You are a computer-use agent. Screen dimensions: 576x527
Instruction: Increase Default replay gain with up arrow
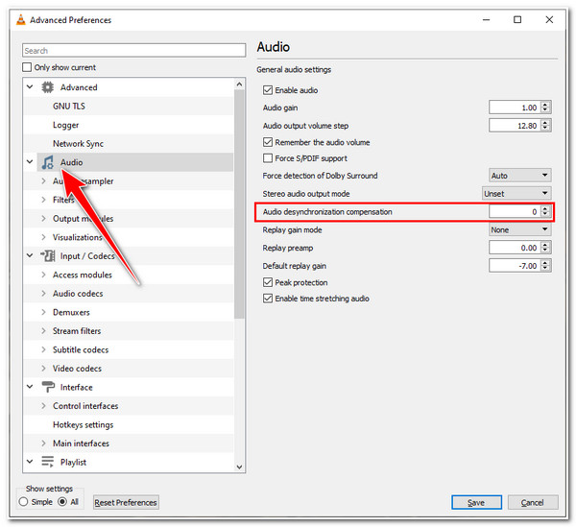545,263
